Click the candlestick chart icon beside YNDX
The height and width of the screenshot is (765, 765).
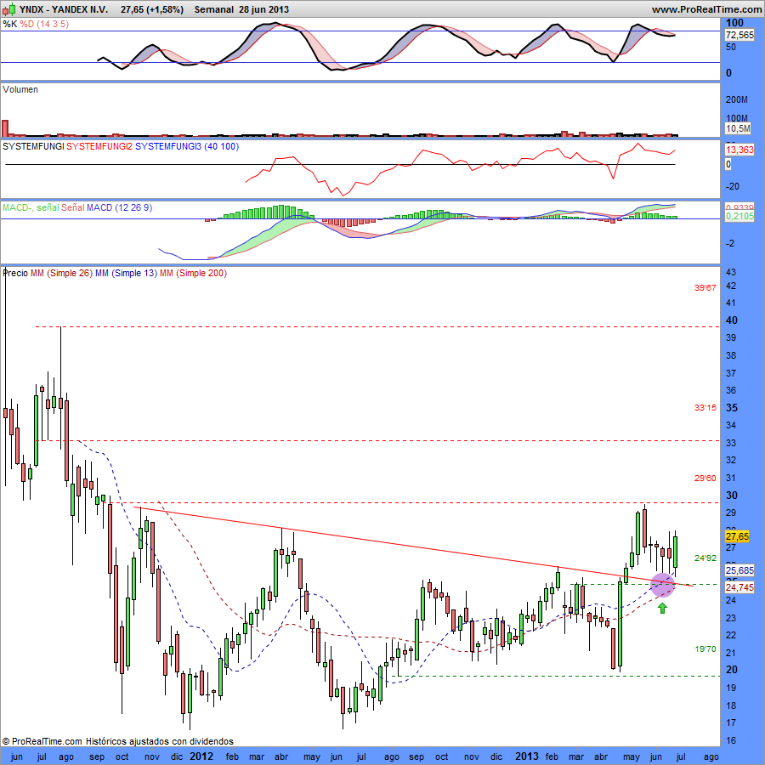pos(9,9)
